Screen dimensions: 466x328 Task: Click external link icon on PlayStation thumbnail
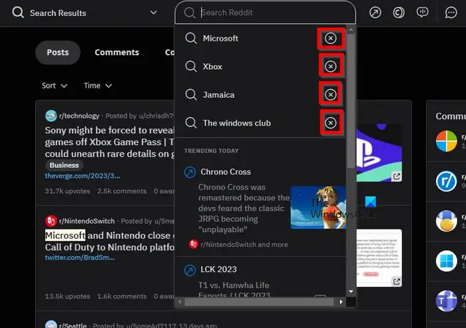pos(397,176)
